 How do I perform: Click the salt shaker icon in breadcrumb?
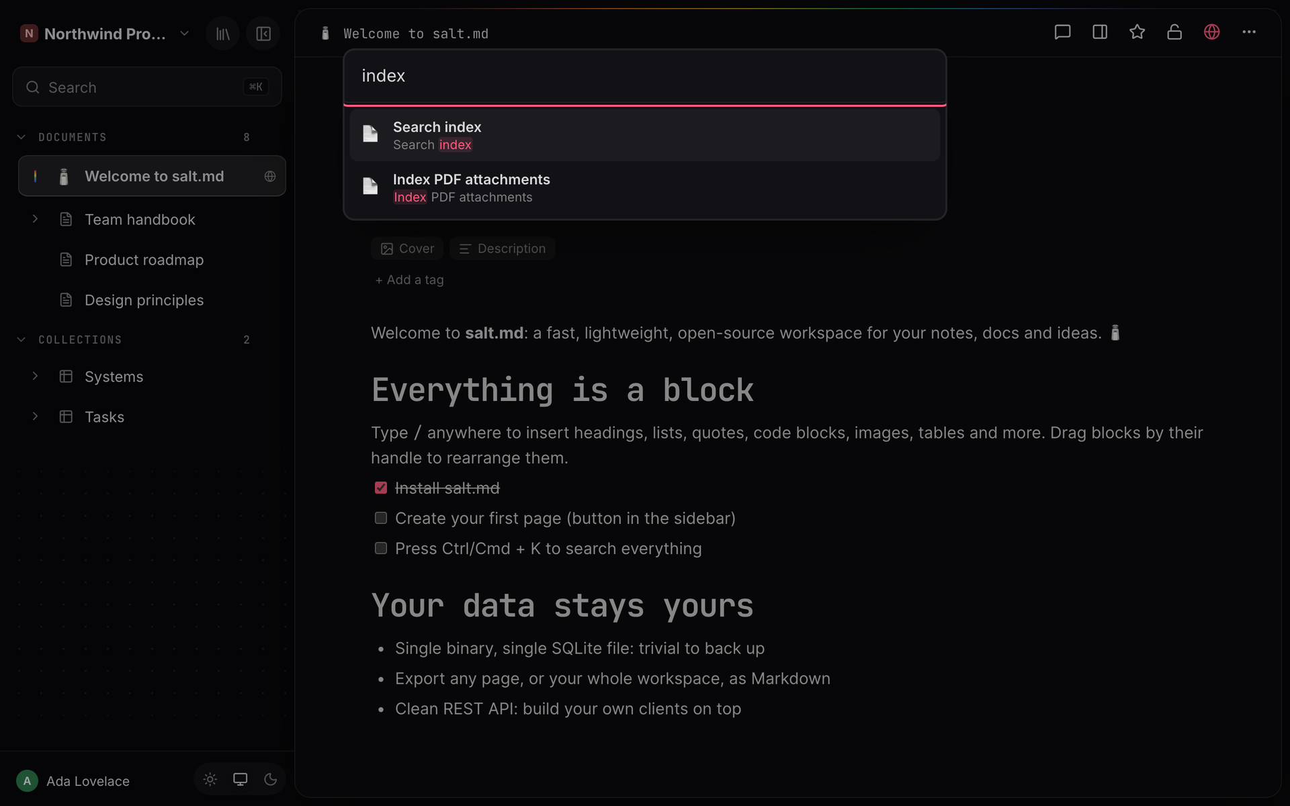[325, 34]
